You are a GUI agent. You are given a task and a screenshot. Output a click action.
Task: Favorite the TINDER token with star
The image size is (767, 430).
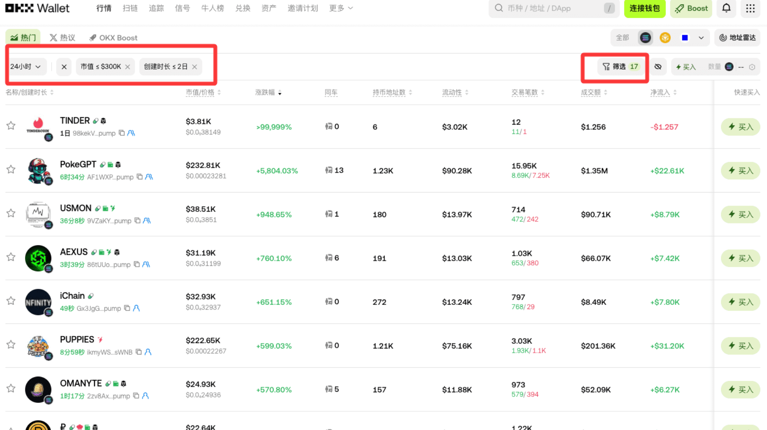(x=11, y=126)
